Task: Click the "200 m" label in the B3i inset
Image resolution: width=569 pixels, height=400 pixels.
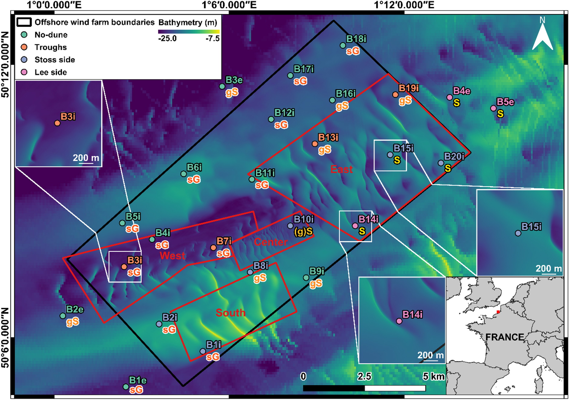Action: coord(86,158)
